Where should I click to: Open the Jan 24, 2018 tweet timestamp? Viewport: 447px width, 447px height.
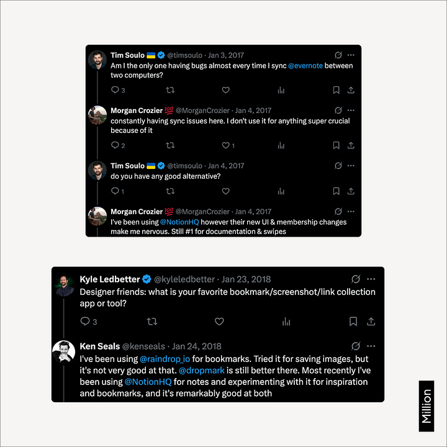click(197, 346)
